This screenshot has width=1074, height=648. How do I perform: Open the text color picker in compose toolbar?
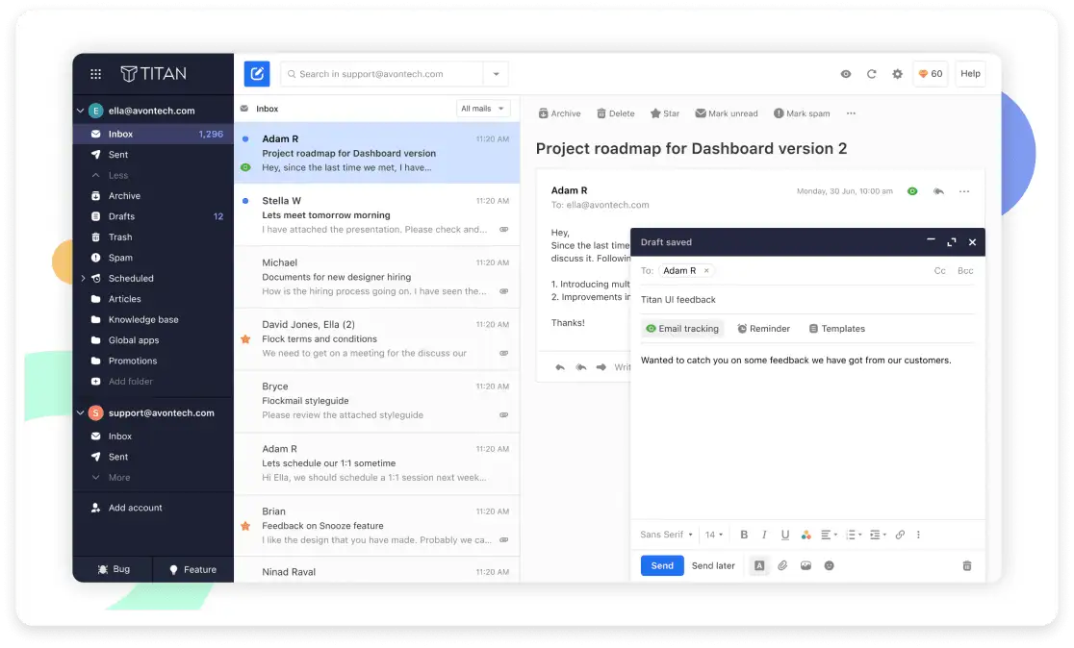click(x=806, y=534)
